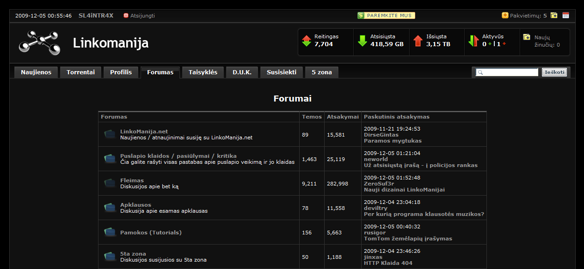Viewport: 584px width, 269px height.
Task: Click the Paskutinis atsakymas column header
Action: click(x=397, y=117)
